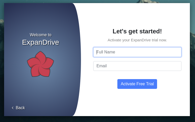The width and height of the screenshot is (195, 122).
Task: Click the "Welcome to" text
Action: 40,35
